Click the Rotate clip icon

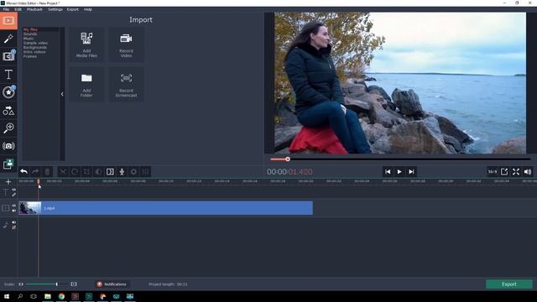[x=75, y=172]
